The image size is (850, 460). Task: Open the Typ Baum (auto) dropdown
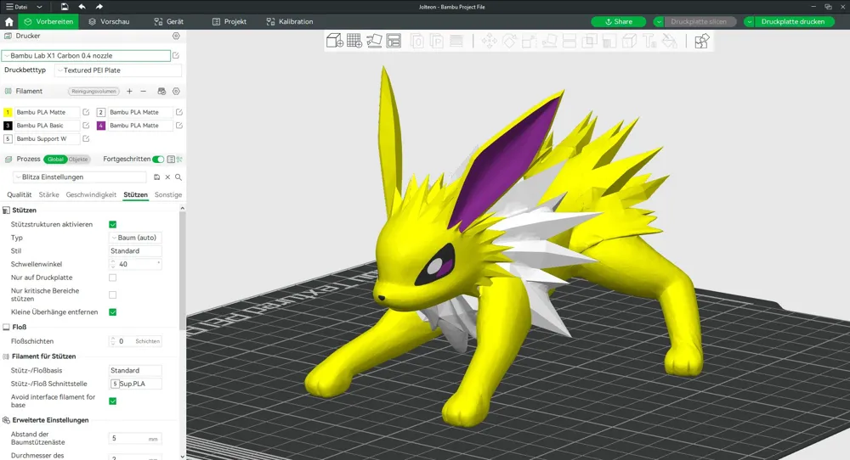point(135,238)
